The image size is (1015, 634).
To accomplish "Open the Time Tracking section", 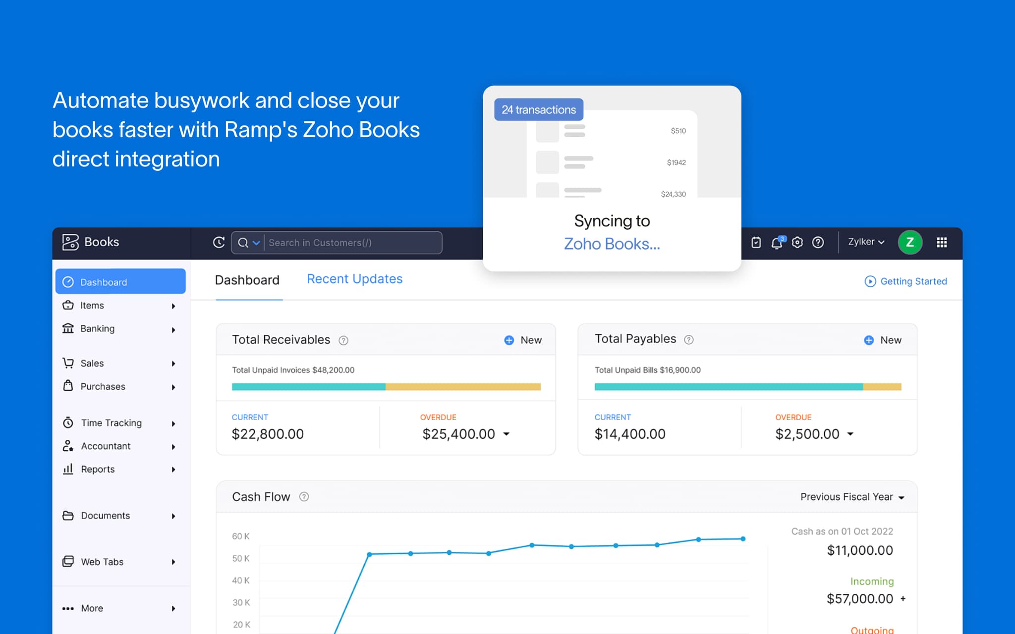I will click(x=111, y=423).
